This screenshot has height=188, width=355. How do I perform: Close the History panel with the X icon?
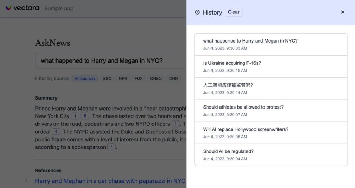tap(343, 12)
